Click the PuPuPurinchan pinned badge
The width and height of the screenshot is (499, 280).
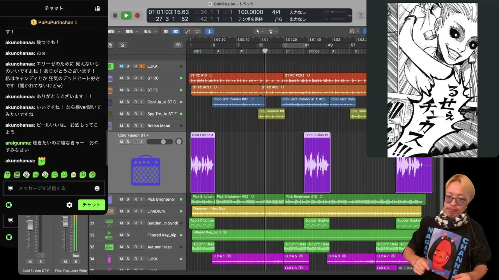point(54,22)
